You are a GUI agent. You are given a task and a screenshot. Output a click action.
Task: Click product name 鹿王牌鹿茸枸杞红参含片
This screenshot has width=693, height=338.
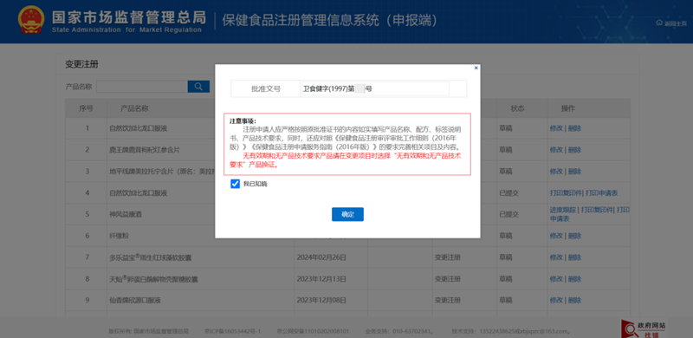(145, 150)
